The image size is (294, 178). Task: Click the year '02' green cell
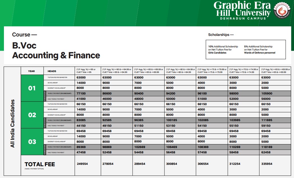[x=32, y=115]
